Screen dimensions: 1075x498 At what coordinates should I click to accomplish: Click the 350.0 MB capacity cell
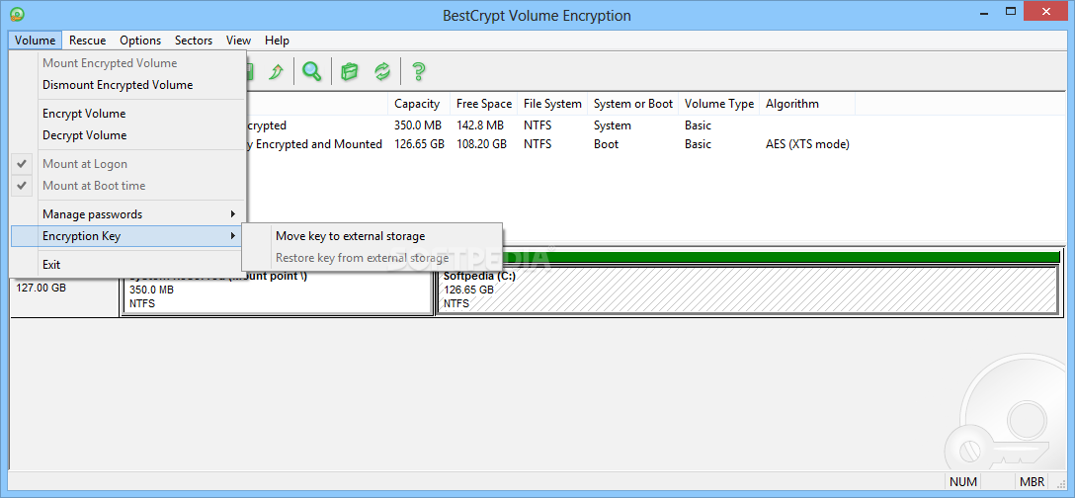tap(416, 125)
